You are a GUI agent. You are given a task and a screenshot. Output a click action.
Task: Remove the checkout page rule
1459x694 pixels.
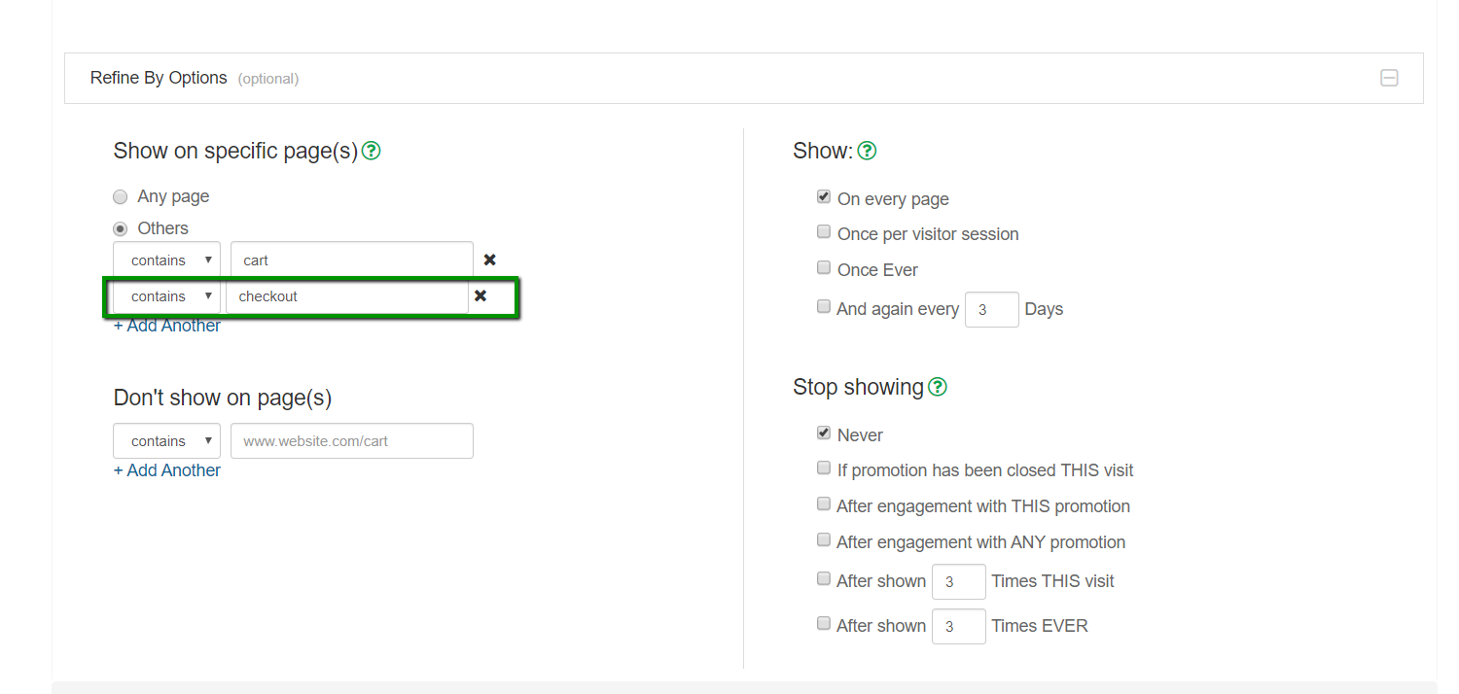(x=480, y=295)
